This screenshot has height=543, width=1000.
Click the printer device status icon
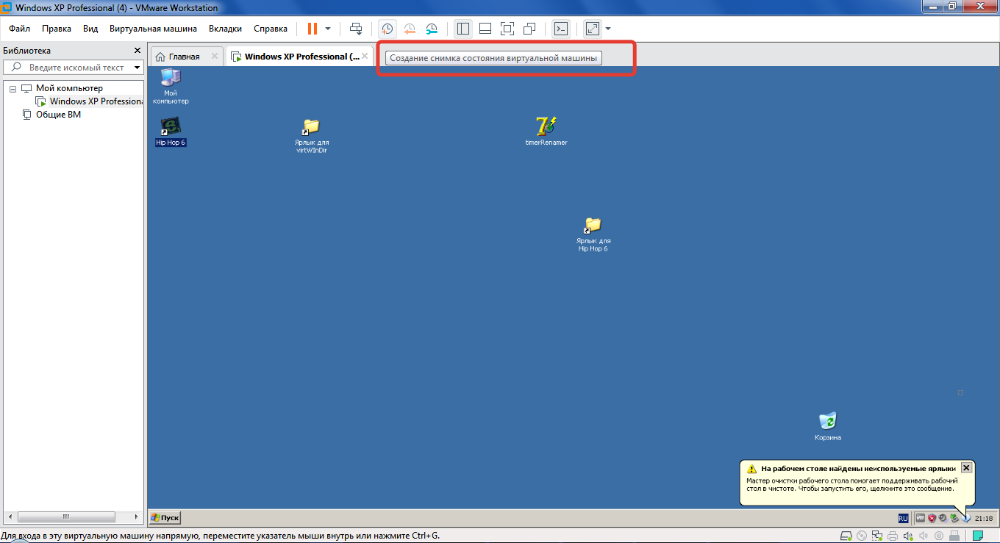tap(893, 536)
